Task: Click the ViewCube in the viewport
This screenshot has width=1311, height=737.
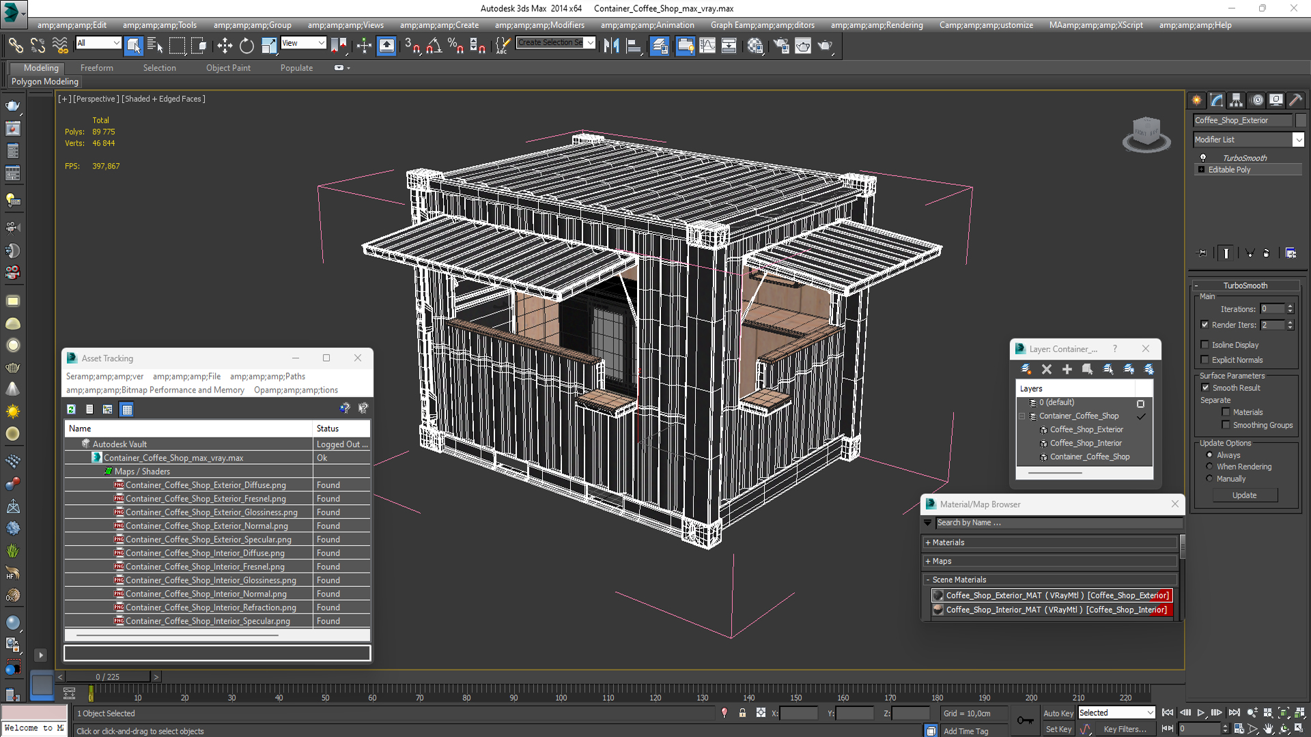Action: click(x=1146, y=134)
